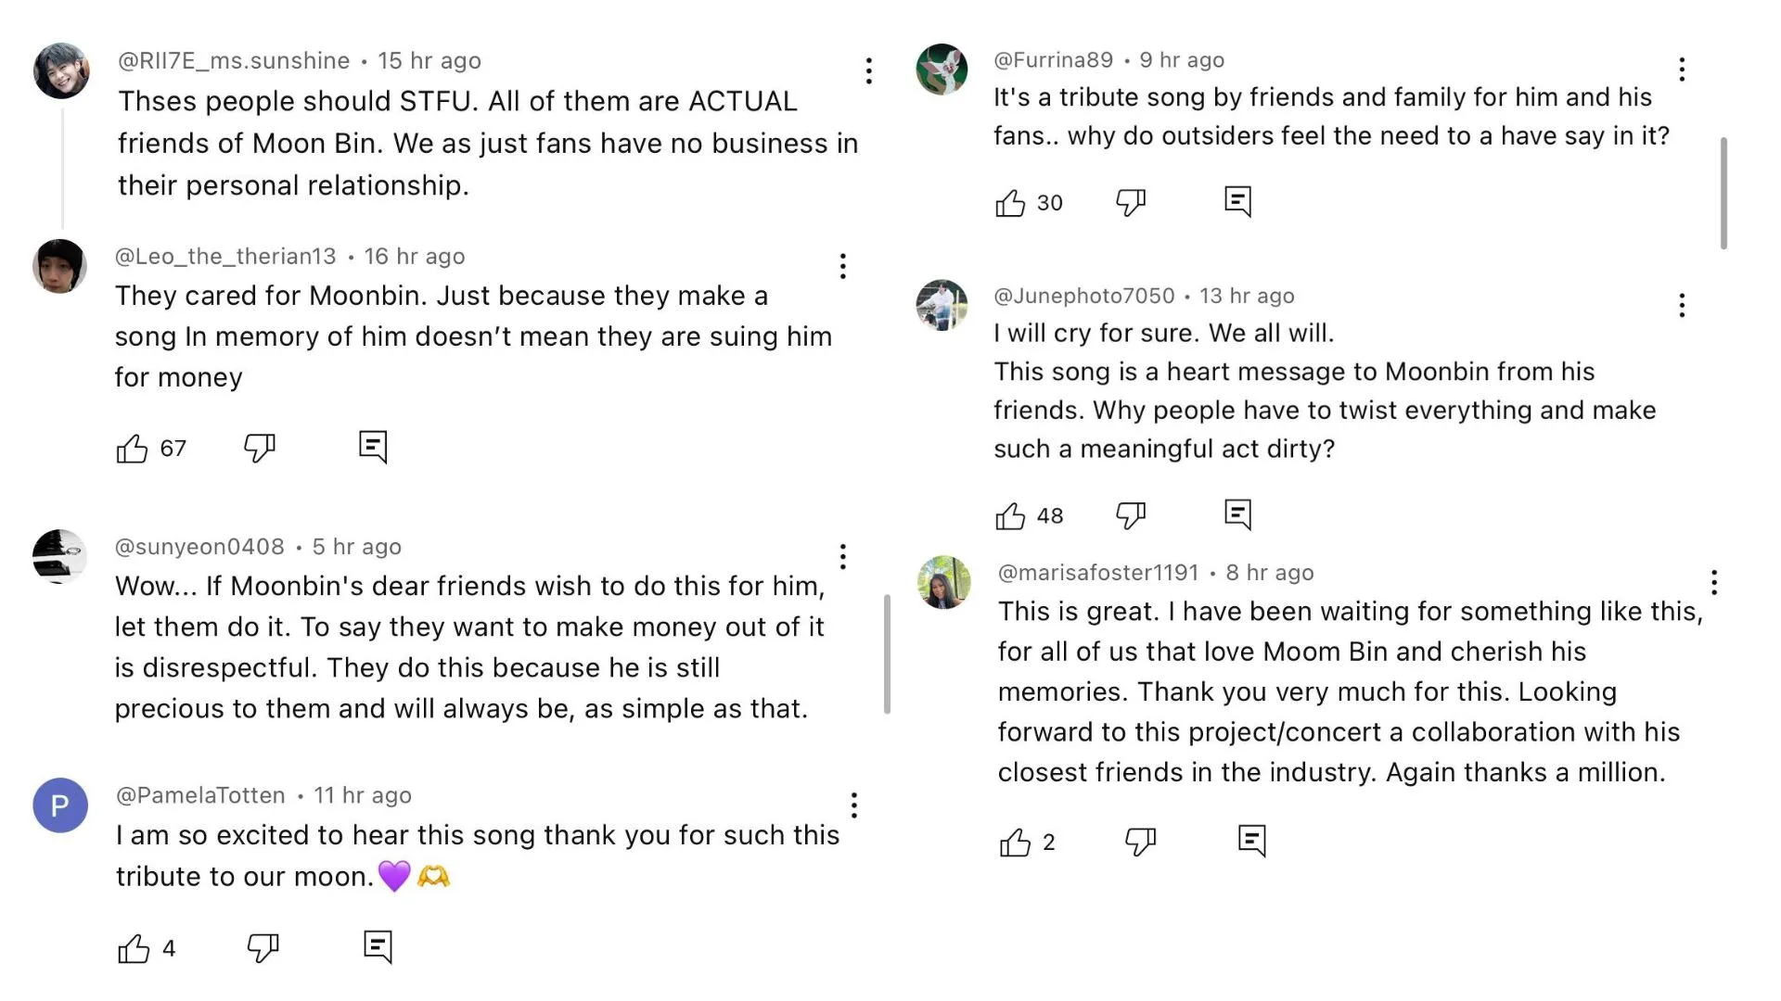Open @sunyeon0408's channel via username
This screenshot has height=1001, width=1781.
(x=199, y=547)
